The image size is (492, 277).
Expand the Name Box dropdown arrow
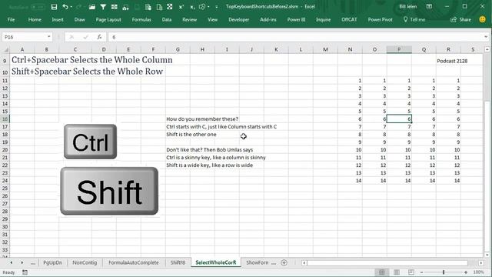(49, 37)
